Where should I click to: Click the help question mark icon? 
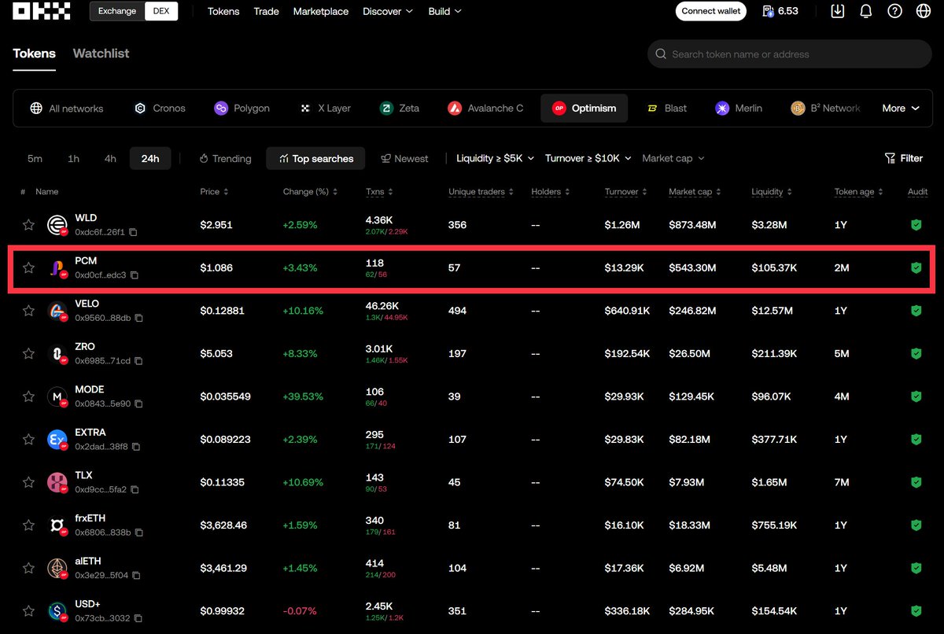(x=894, y=11)
